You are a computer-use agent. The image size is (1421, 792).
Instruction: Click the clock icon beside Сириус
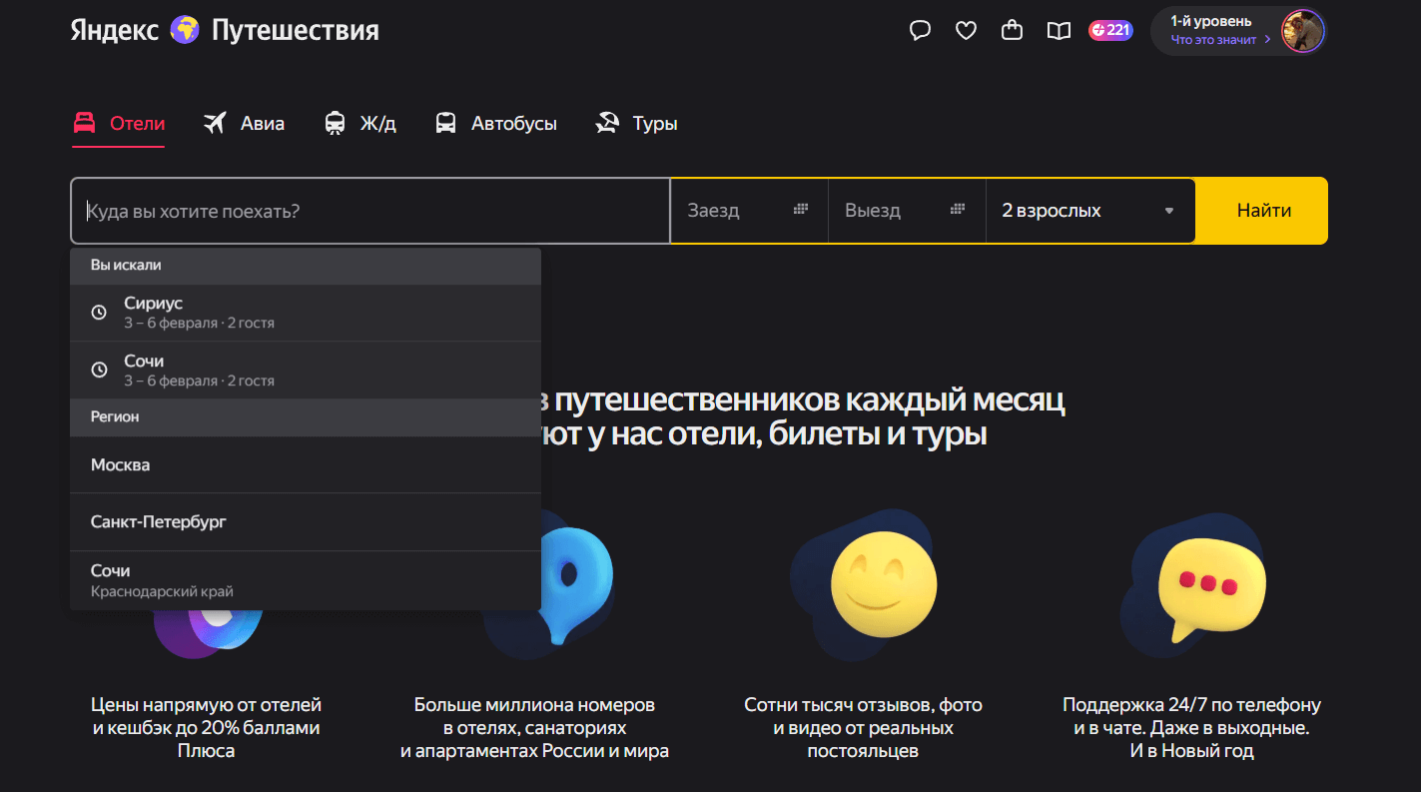[x=99, y=313]
